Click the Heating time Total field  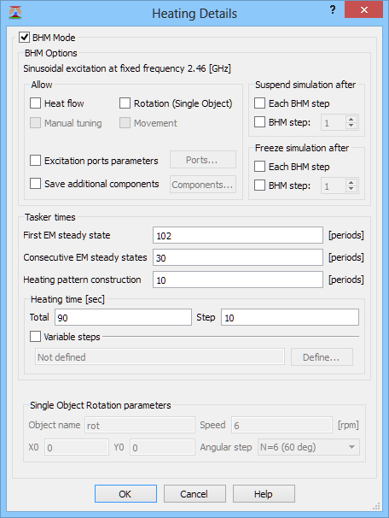click(123, 317)
